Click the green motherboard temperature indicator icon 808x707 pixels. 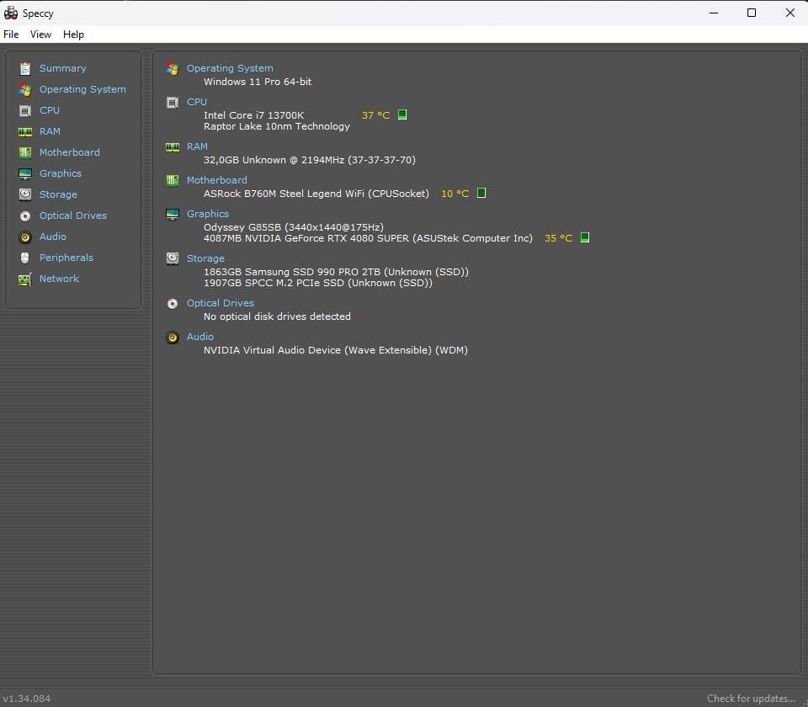[x=481, y=193]
